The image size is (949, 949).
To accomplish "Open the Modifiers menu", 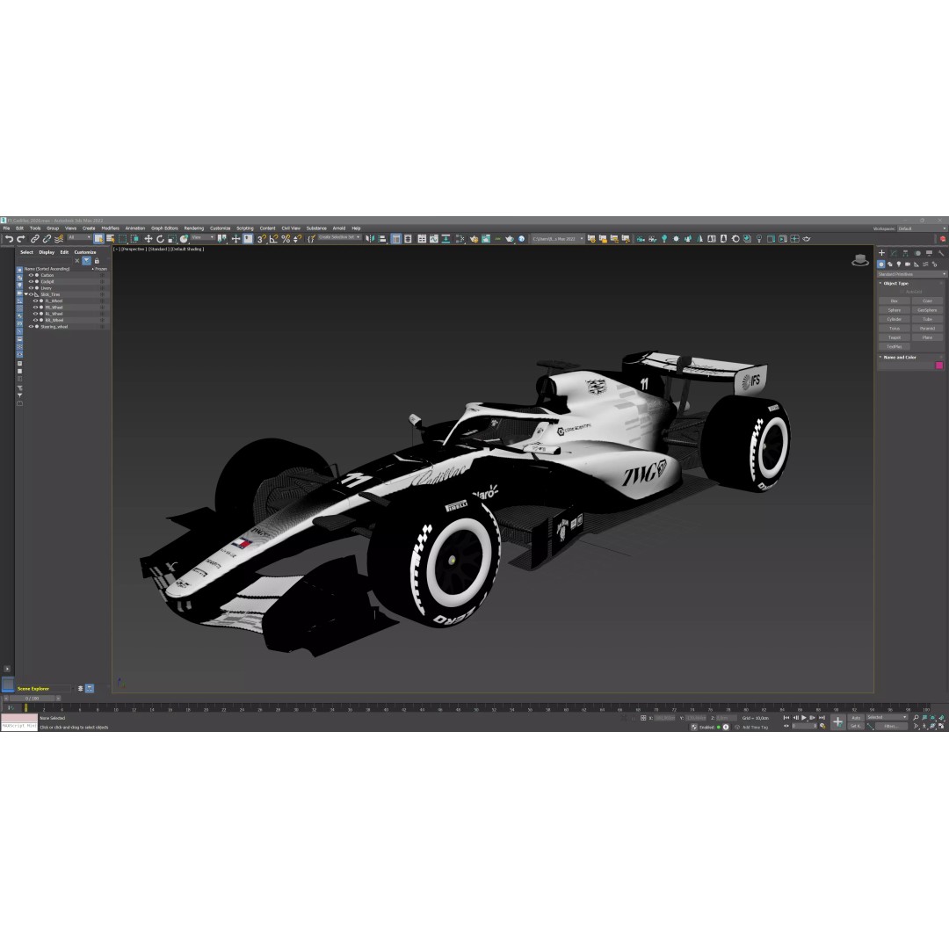I will click(110, 228).
